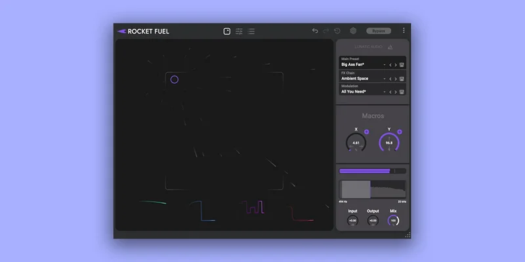
Task: Open the sliders controls view
Action: (x=239, y=31)
